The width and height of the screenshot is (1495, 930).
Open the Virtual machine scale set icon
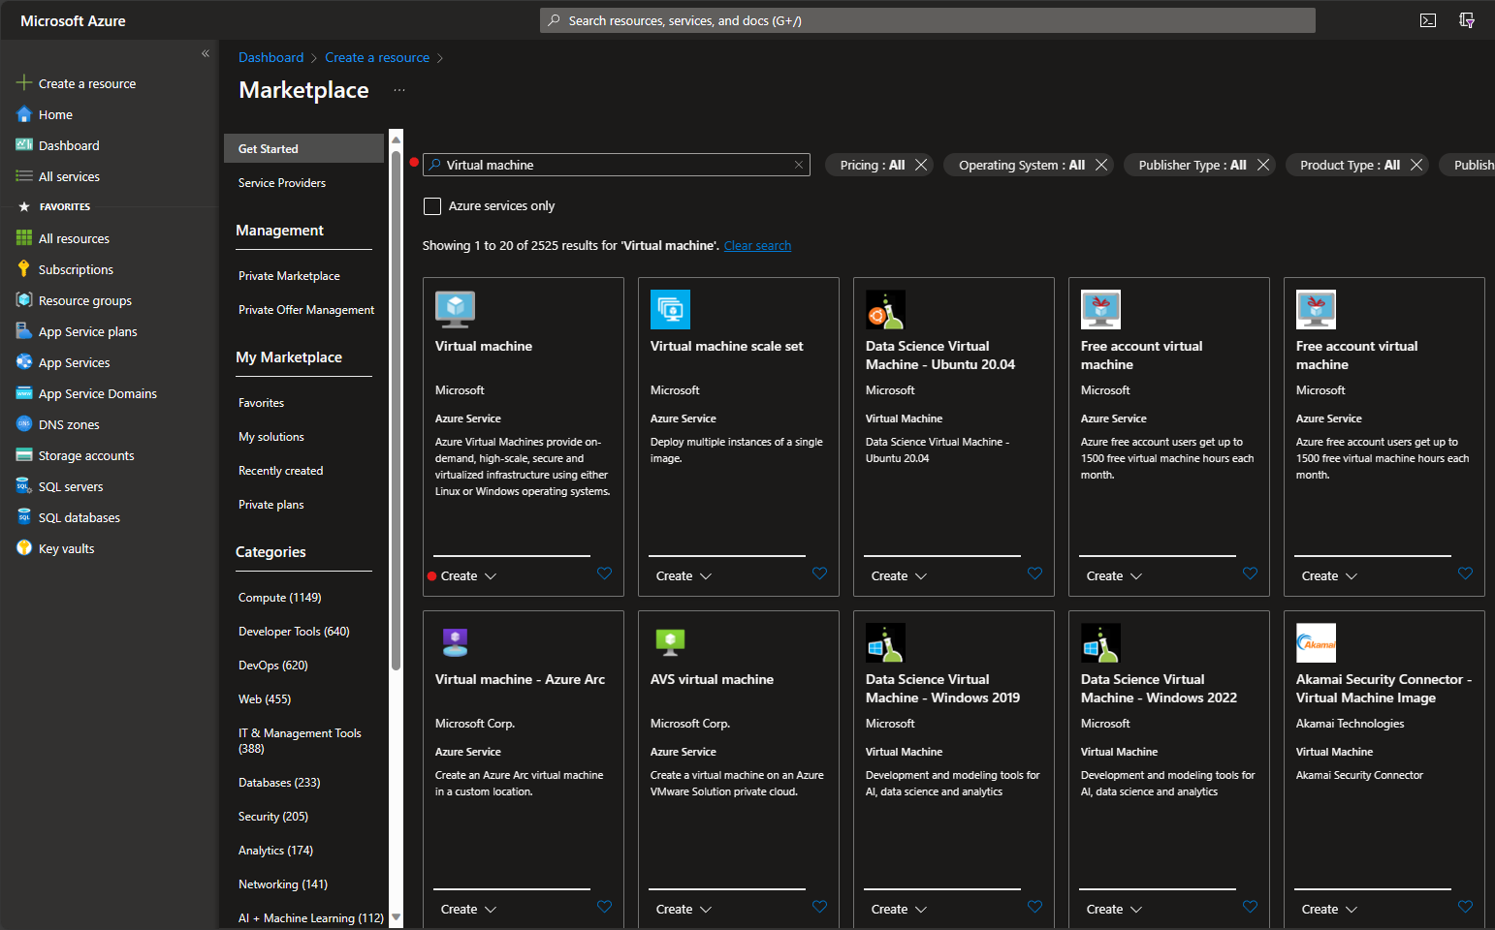(671, 310)
